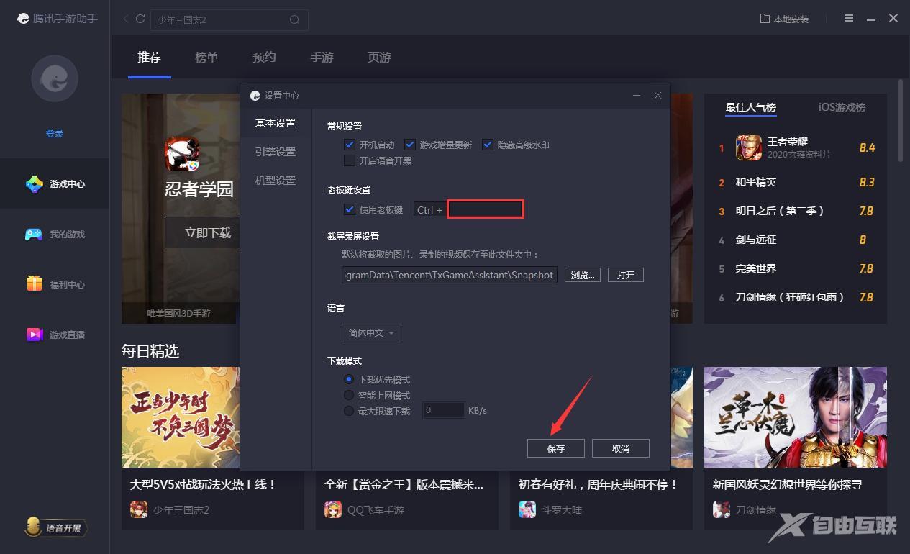Select the 下载优先模式 radio button

(349, 379)
